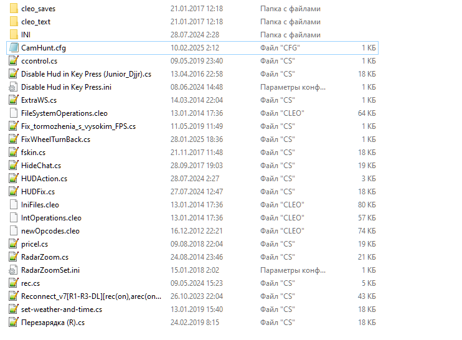Click the cleo_text folder icon

tap(14, 22)
